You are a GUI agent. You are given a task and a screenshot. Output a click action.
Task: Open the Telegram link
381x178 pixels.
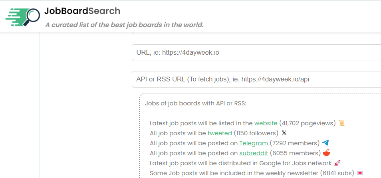pyautogui.click(x=254, y=143)
